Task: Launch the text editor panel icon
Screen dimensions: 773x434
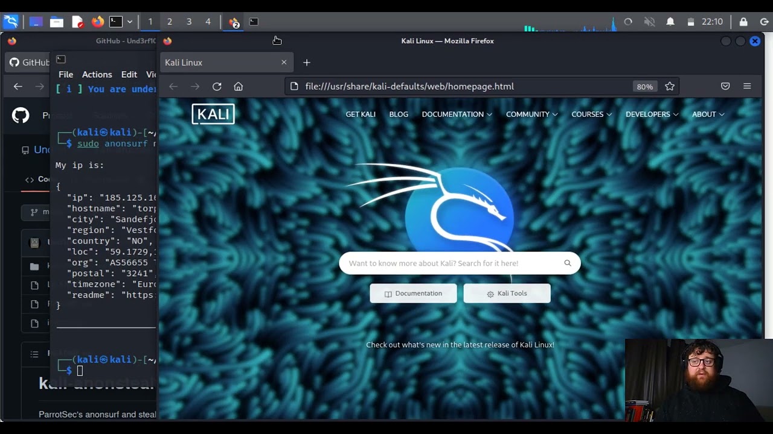Action: click(77, 22)
